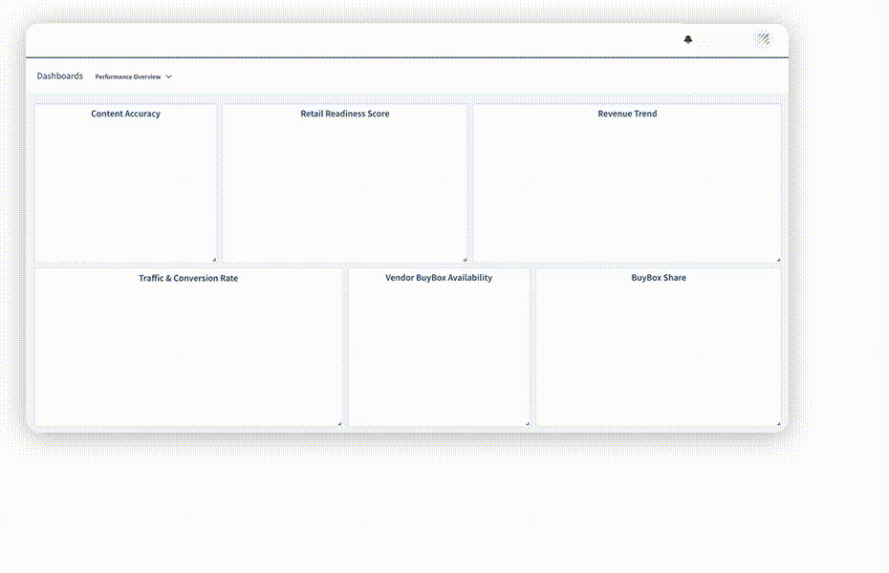
Task: Click the Content Accuracy widget title
Action: pos(125,114)
